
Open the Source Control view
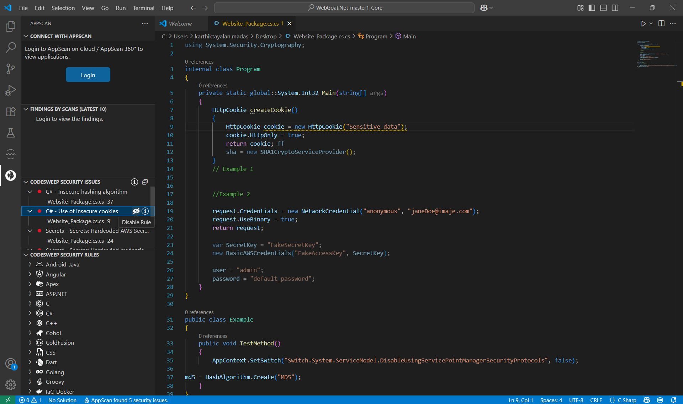(x=11, y=69)
